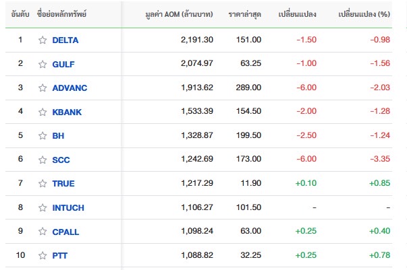
Task: Open the KBANK stock page
Action: pos(67,112)
